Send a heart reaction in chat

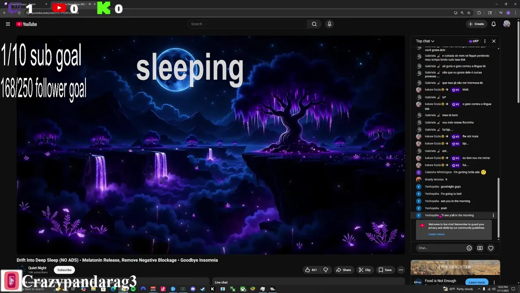pyautogui.click(x=491, y=248)
